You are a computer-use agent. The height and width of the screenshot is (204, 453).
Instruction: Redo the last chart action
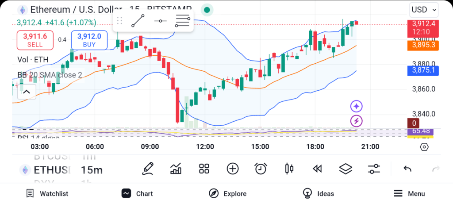[x=436, y=169]
